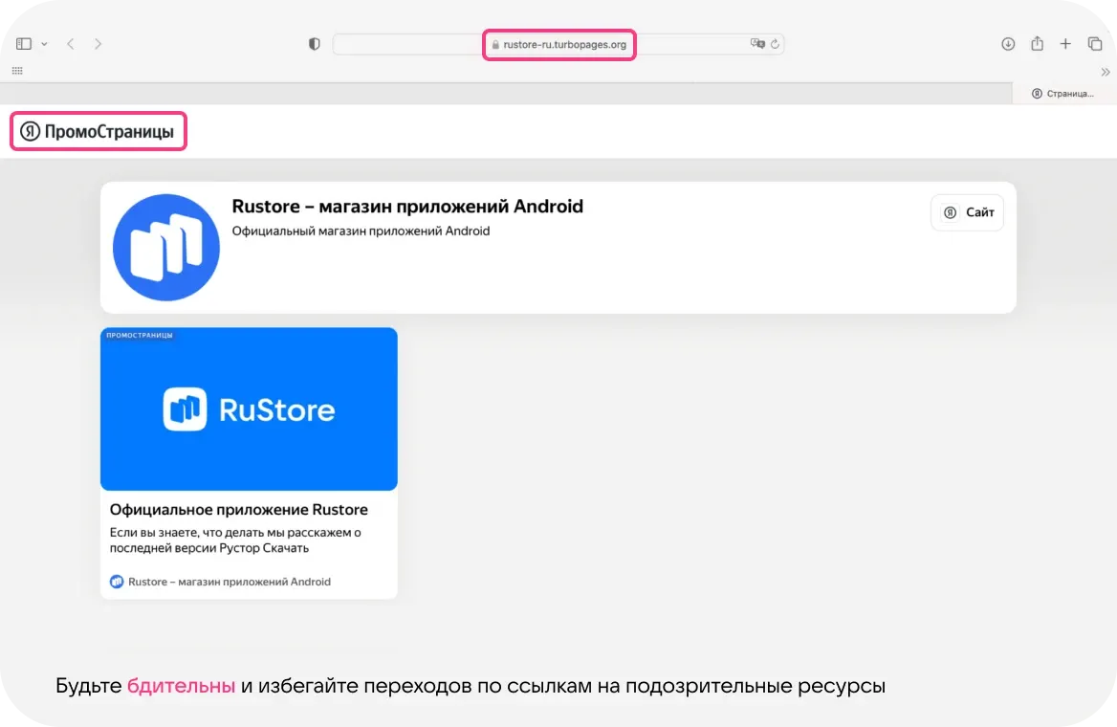Viewport: 1117px width, 727px height.
Task: Show all tabs overview icon
Action: coord(1094,43)
